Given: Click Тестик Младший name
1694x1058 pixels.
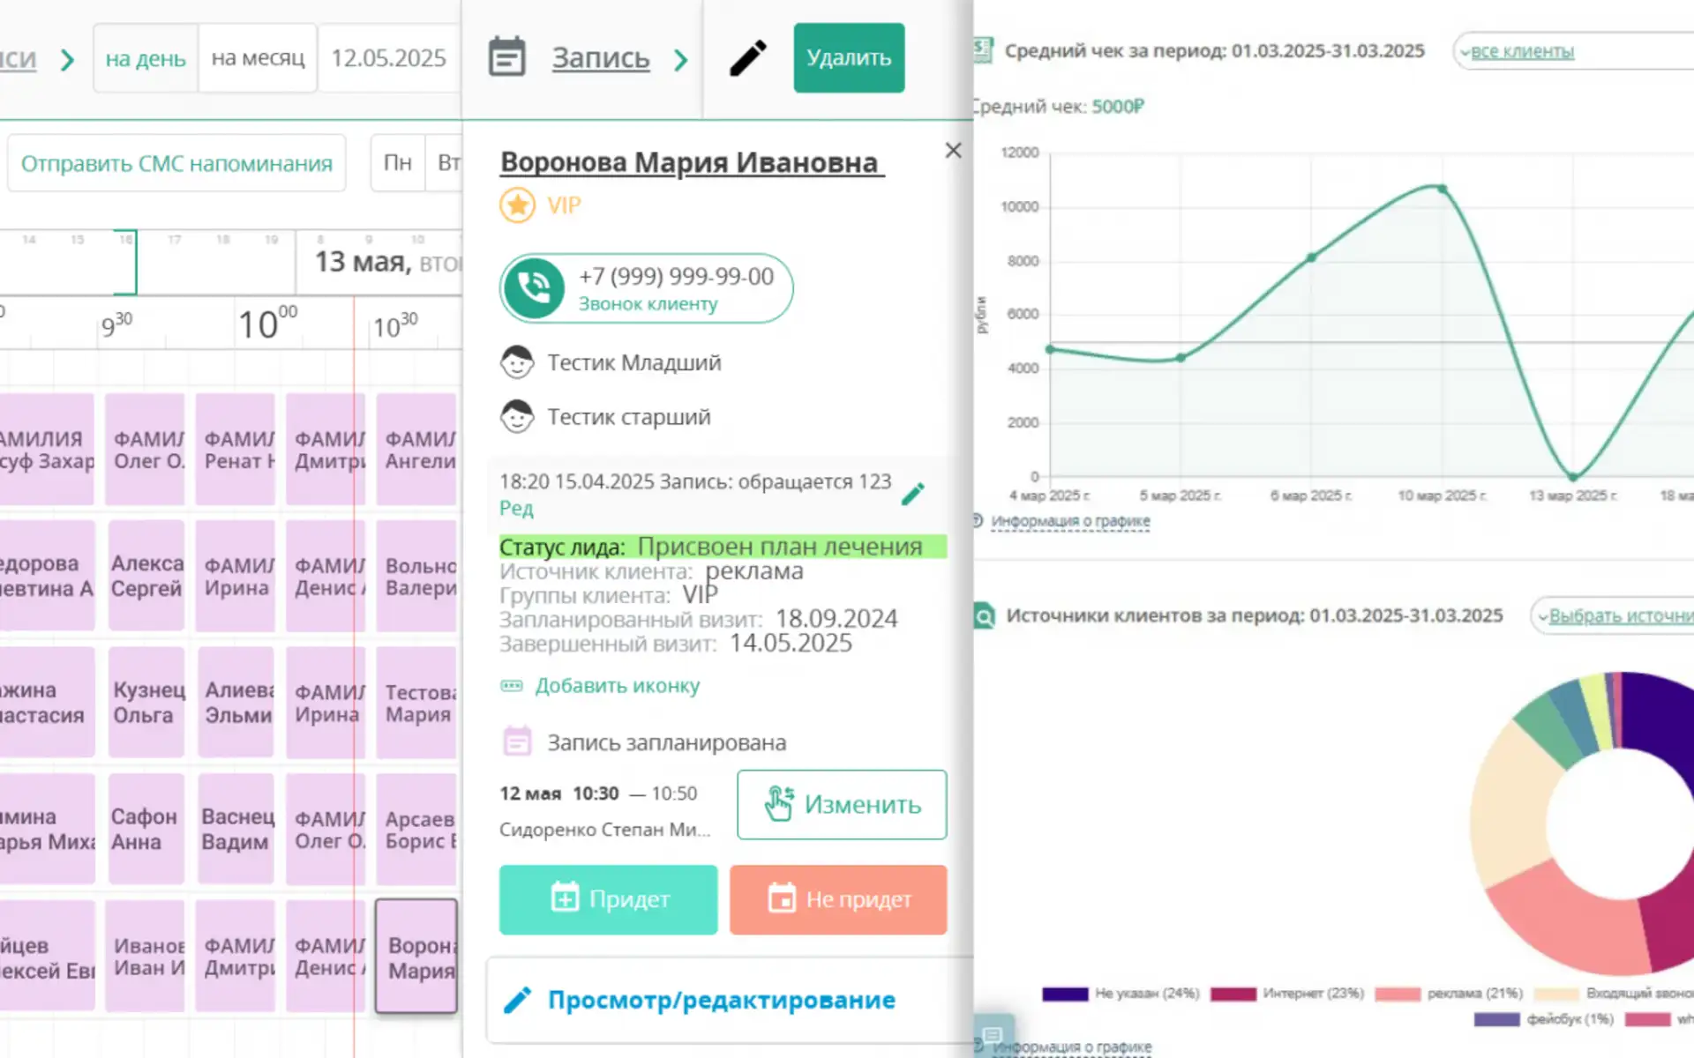Looking at the screenshot, I should pyautogui.click(x=633, y=362).
